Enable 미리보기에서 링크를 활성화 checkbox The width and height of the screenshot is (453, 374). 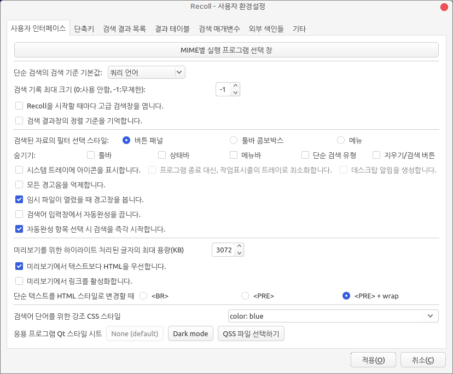(19, 281)
